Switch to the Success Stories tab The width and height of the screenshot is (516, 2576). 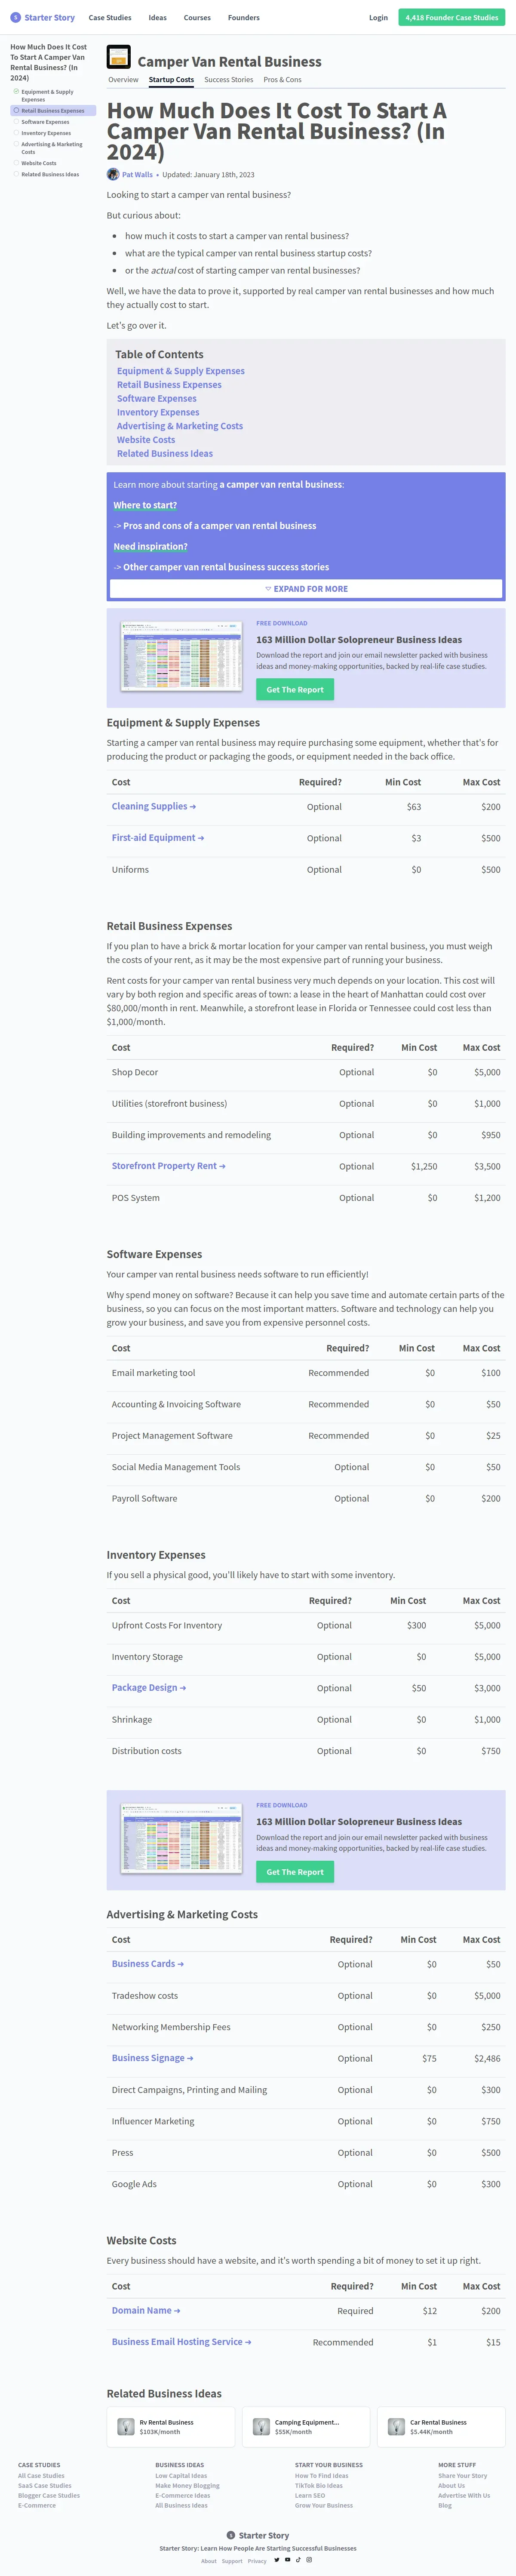click(x=228, y=80)
